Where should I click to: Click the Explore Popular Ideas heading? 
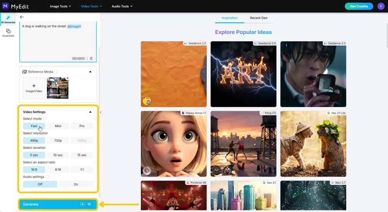243,32
